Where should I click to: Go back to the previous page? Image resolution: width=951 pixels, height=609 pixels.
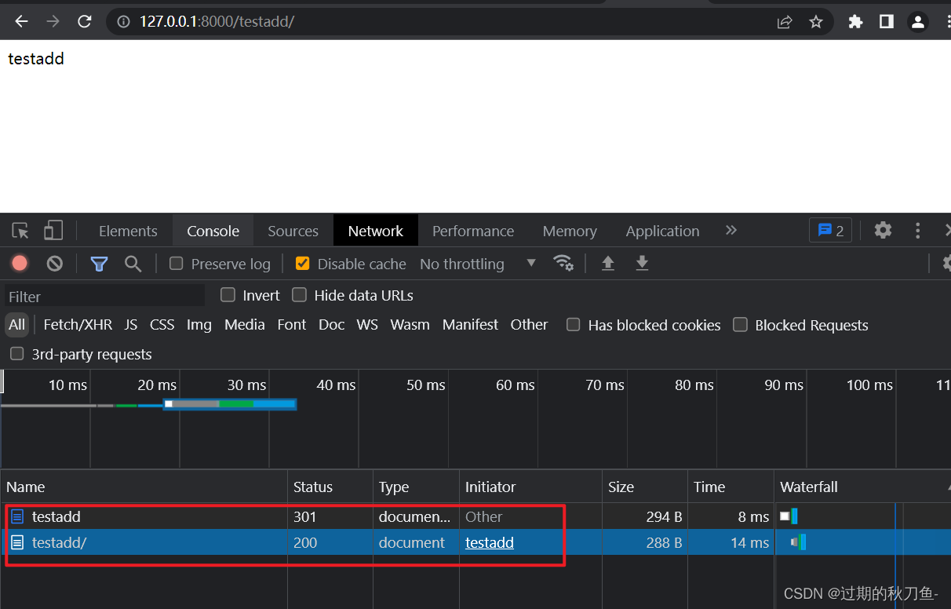click(21, 22)
